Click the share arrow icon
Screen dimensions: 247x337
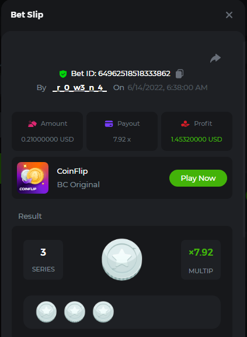215,58
